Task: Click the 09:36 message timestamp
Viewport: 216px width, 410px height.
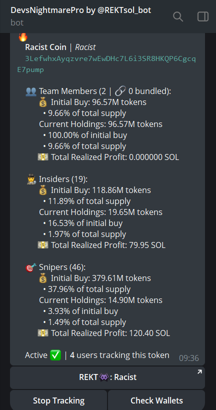Action: pos(189,358)
